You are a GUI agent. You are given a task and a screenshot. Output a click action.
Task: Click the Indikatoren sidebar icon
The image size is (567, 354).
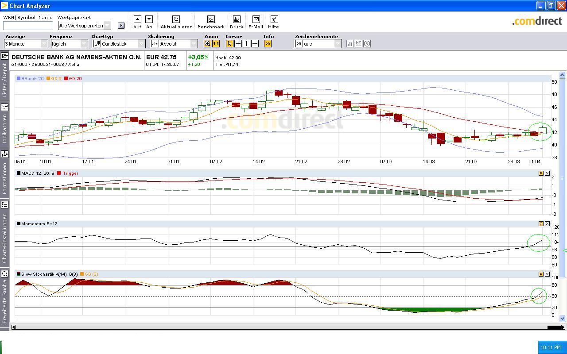(x=4, y=107)
